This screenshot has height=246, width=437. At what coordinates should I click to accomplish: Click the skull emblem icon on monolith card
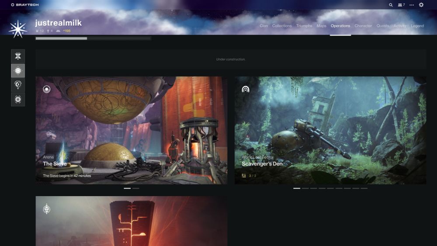pyautogui.click(x=47, y=209)
